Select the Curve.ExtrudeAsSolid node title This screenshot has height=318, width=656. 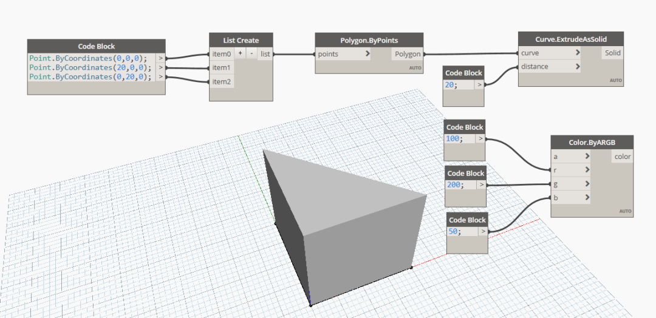571,39
